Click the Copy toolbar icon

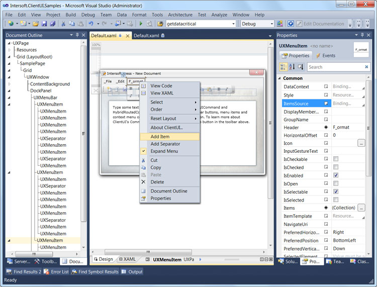click(x=72, y=24)
